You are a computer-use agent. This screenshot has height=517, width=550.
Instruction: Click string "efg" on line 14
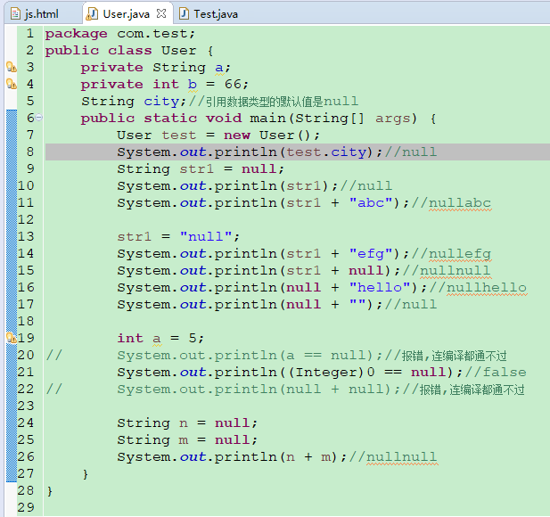371,253
